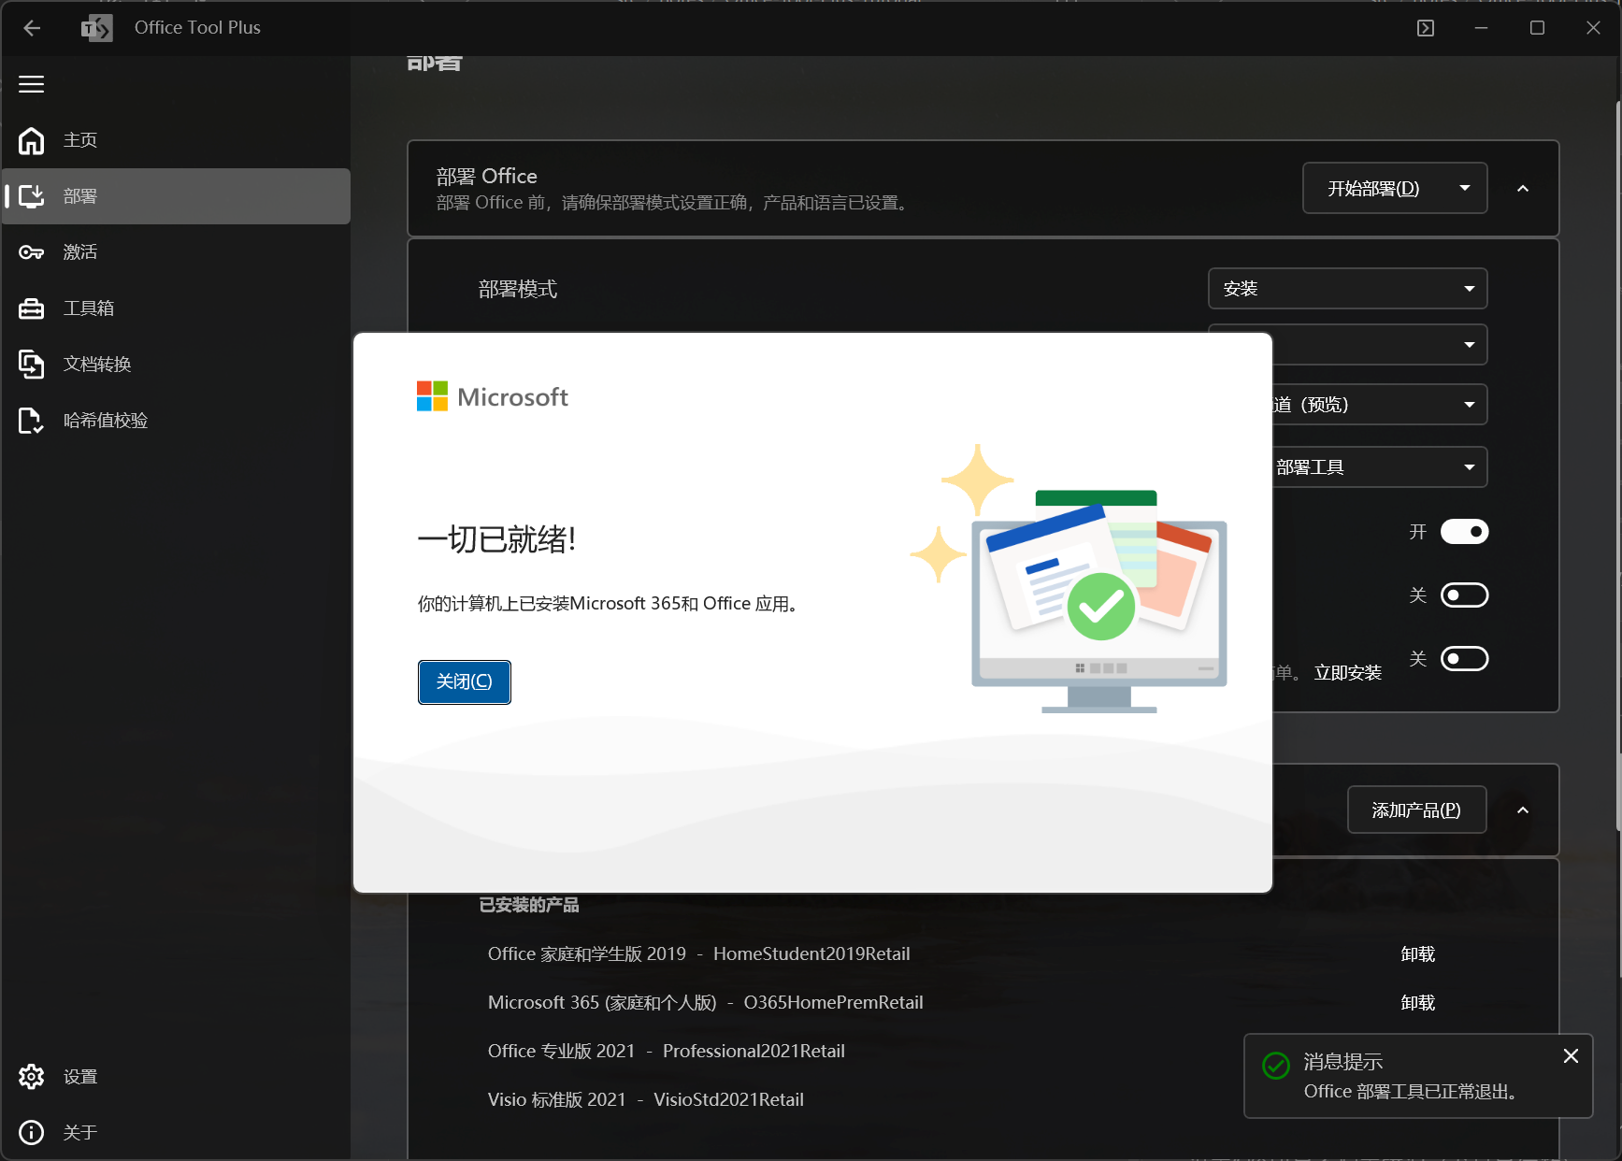Click the 关闭(C) button in dialog
The width and height of the screenshot is (1622, 1161).
tap(464, 681)
